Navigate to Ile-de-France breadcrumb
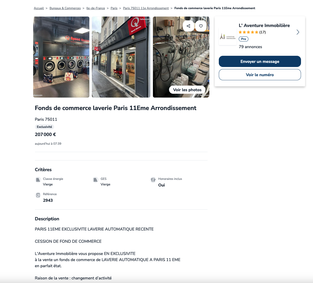The height and width of the screenshot is (283, 313). pyautogui.click(x=96, y=8)
